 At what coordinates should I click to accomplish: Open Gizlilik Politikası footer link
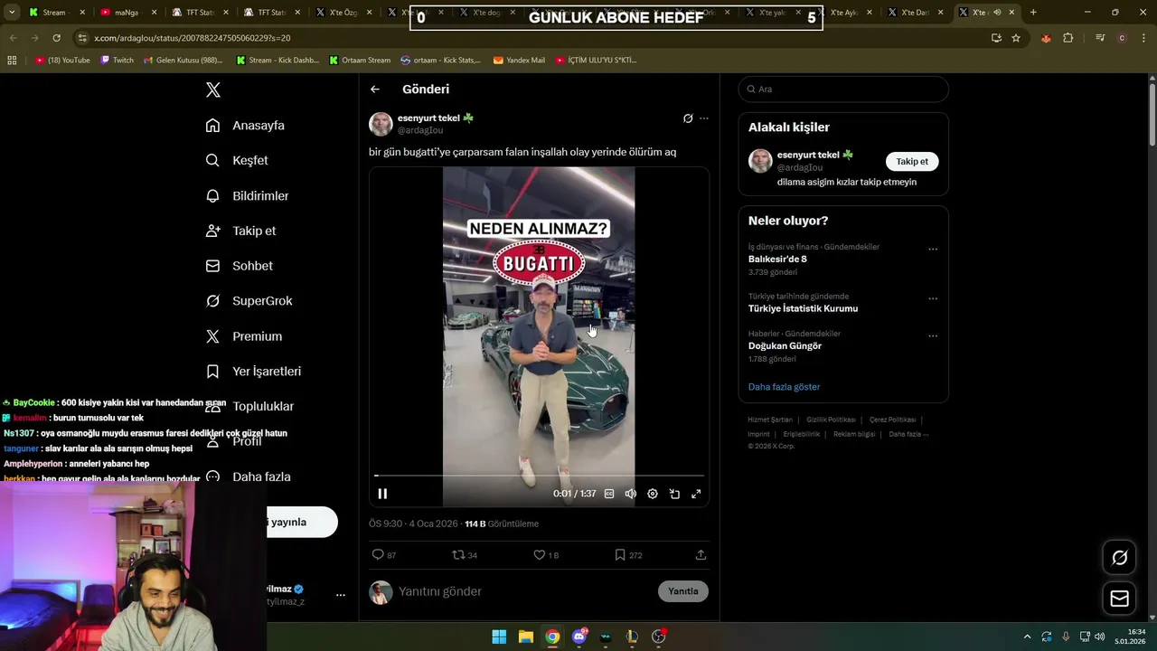coord(831,420)
